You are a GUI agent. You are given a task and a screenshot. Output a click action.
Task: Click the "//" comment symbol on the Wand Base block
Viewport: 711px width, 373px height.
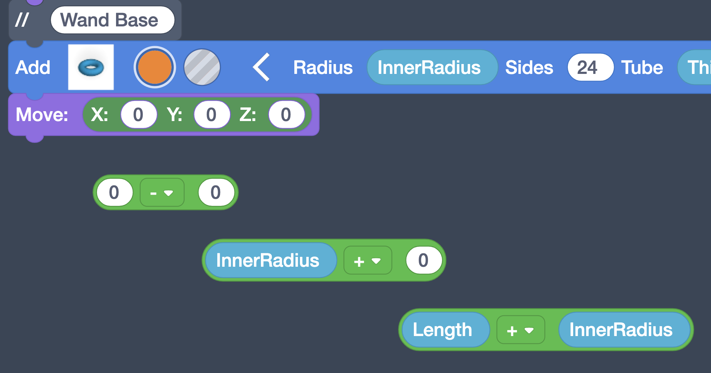click(22, 20)
